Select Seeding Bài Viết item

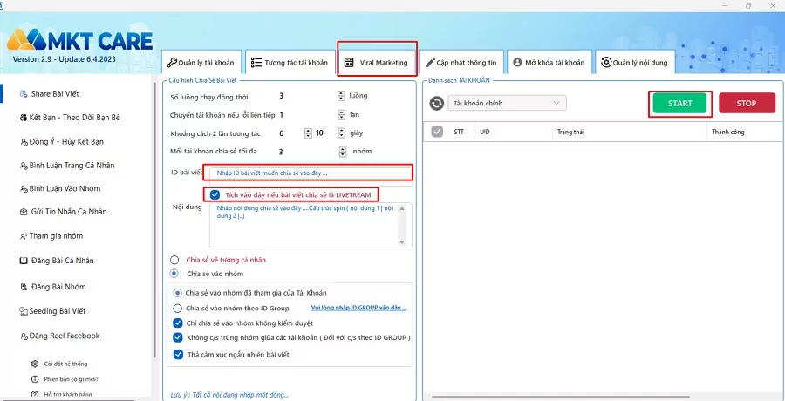[57, 311]
